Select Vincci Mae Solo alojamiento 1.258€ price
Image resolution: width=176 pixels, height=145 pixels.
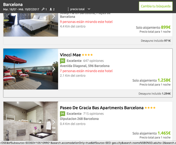(x=152, y=80)
